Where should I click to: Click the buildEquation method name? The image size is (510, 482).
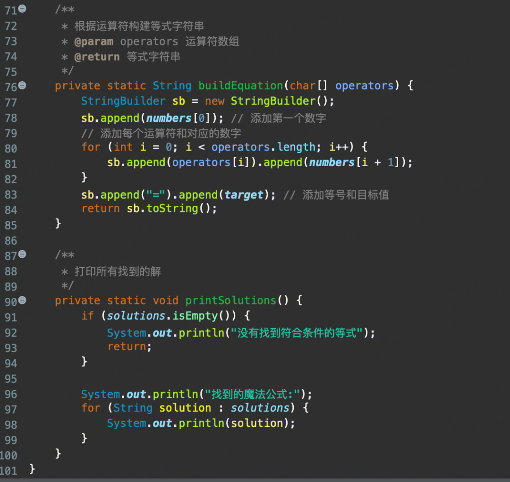tap(241, 86)
